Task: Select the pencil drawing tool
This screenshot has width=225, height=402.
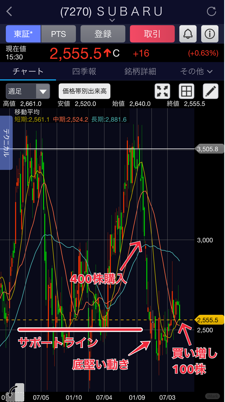Action: coord(211,91)
